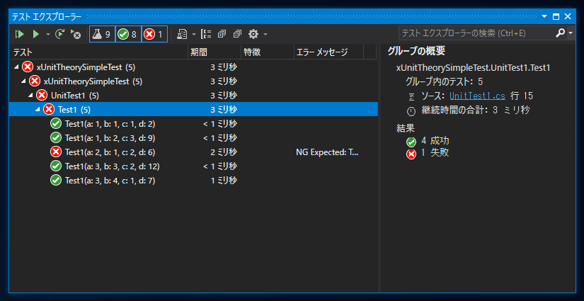Toggle the passed tests filter showing 8
The image size is (584, 301).
pyautogui.click(x=128, y=34)
